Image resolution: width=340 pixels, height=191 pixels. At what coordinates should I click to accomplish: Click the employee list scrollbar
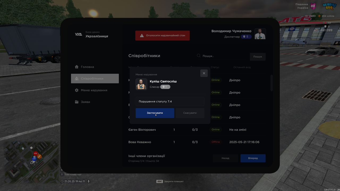click(271, 83)
